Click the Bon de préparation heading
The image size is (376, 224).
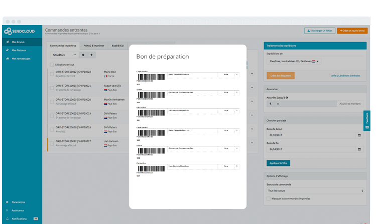tap(163, 57)
